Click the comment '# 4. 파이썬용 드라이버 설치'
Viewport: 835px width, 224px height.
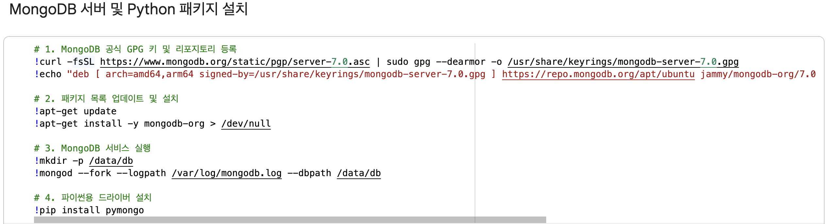coord(93,198)
